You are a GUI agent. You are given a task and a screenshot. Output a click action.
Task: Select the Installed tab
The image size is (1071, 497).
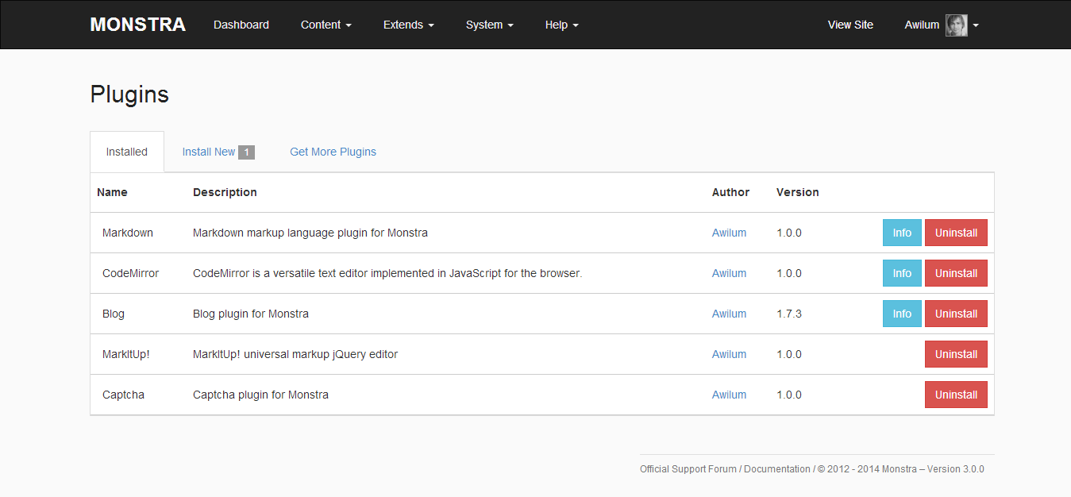127,152
